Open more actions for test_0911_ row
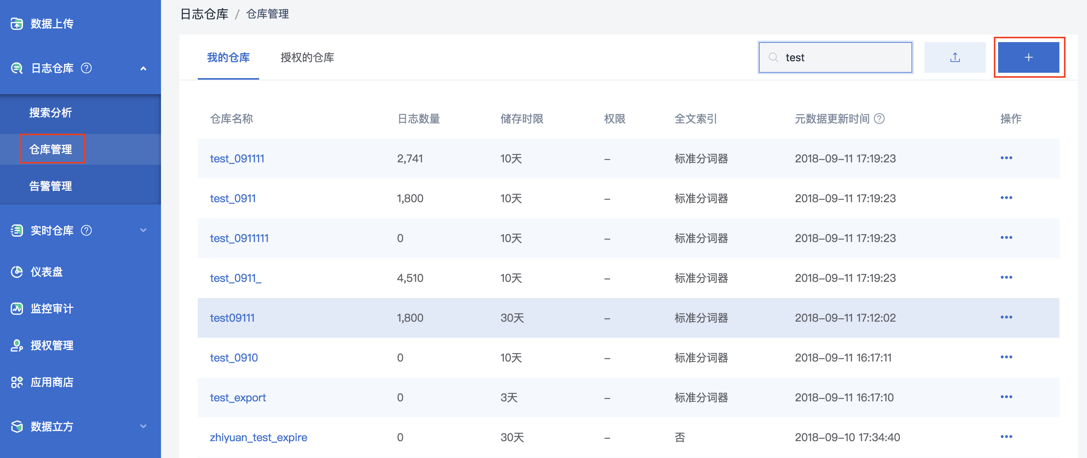This screenshot has width=1087, height=458. [1007, 278]
